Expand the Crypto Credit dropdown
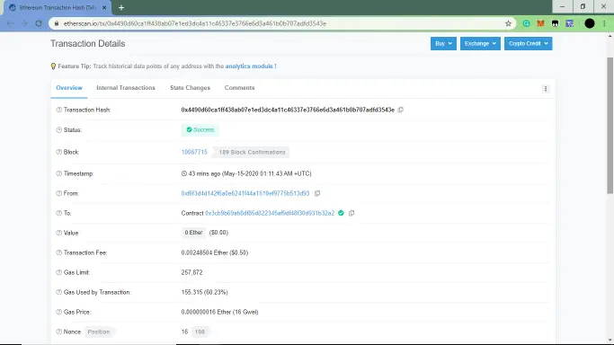The height and width of the screenshot is (345, 614). tap(528, 43)
